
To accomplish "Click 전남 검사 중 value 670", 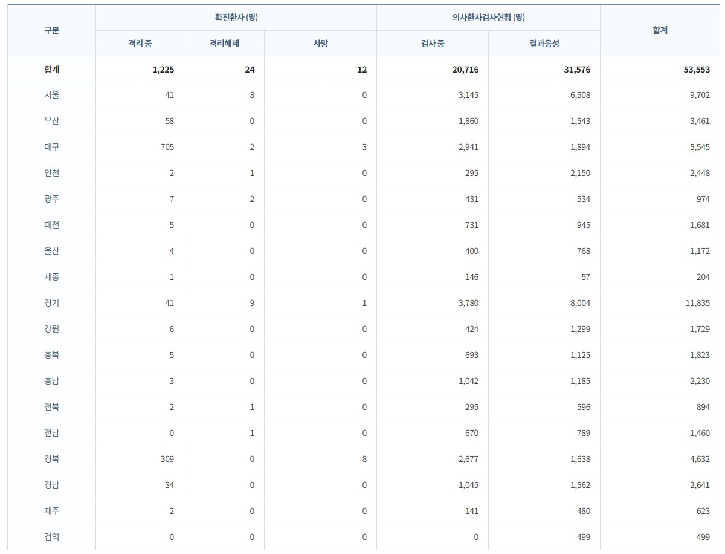I will coord(471,433).
